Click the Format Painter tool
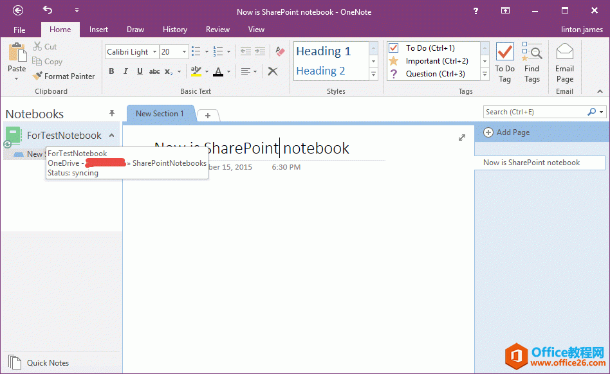The width and height of the screenshot is (610, 374). [64, 76]
